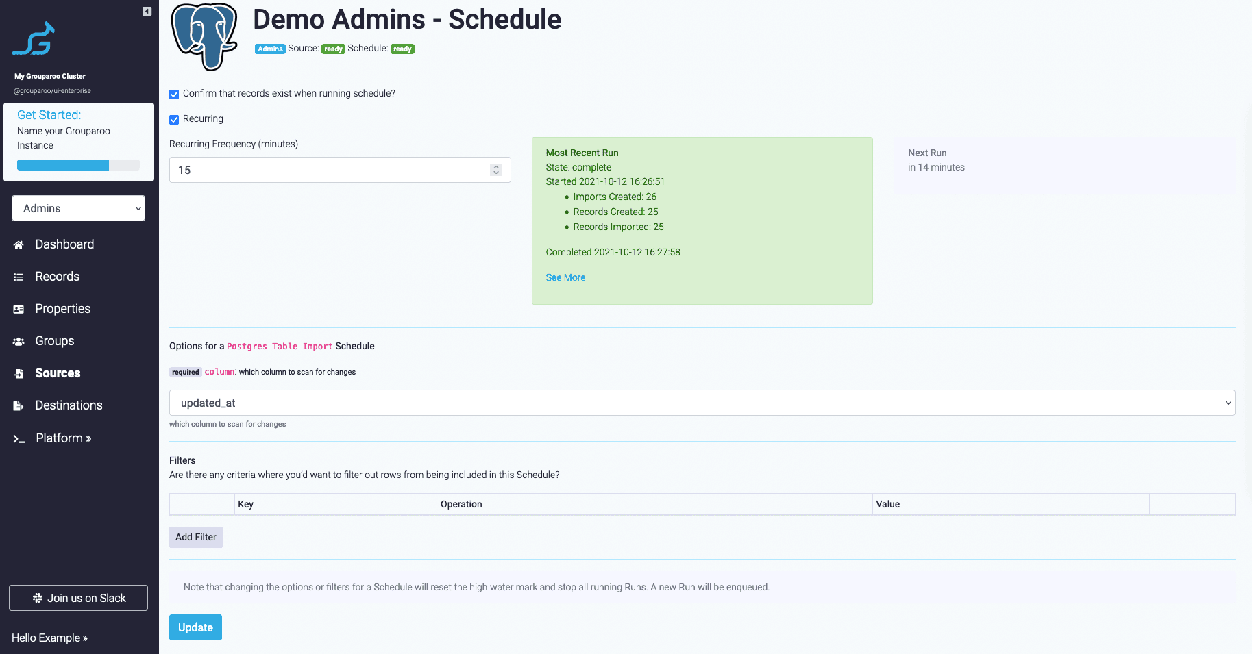This screenshot has height=654, width=1252.
Task: Open the updated_at column dropdown
Action: tap(702, 403)
